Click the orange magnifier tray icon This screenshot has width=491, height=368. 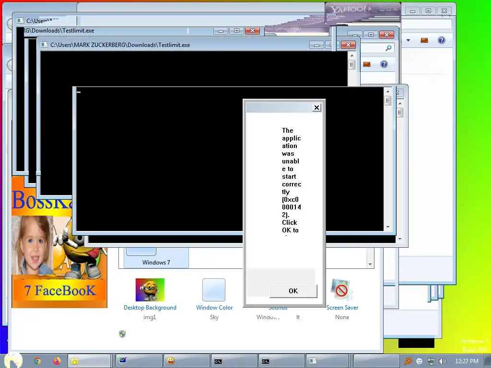[x=408, y=361]
